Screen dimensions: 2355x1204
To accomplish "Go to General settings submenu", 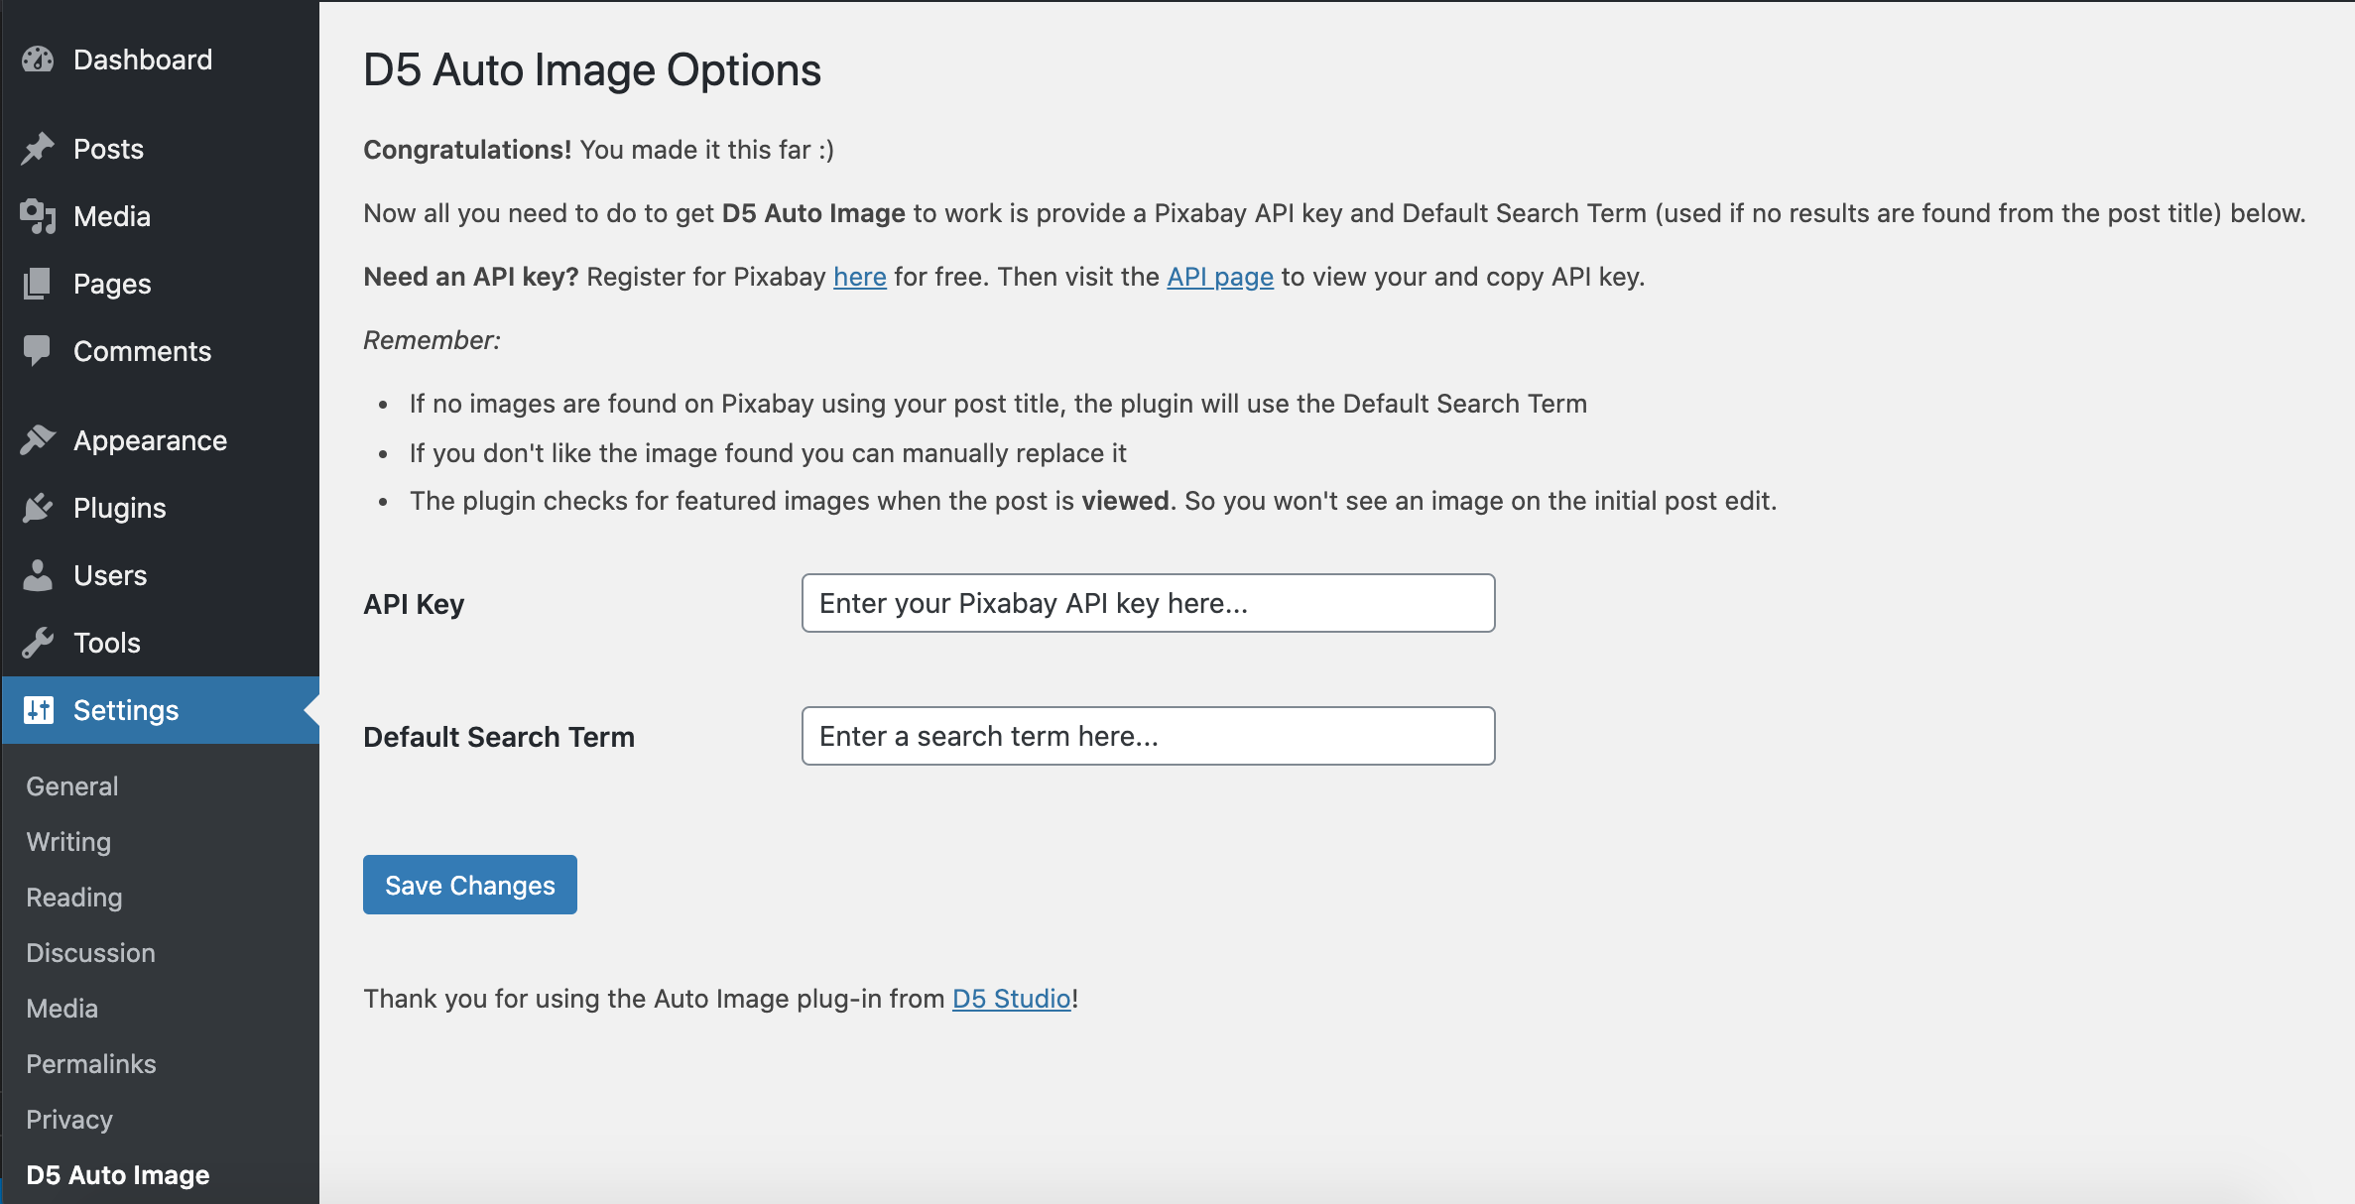I will tap(72, 785).
